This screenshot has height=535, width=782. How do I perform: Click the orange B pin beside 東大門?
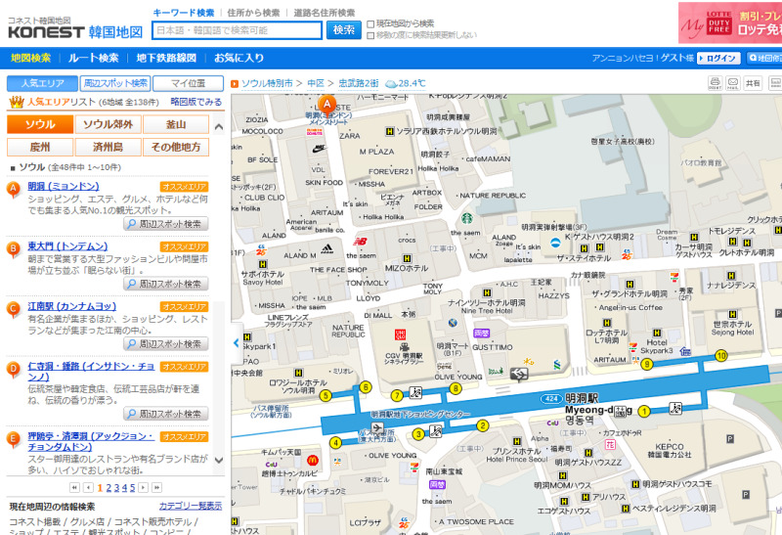tap(14, 248)
